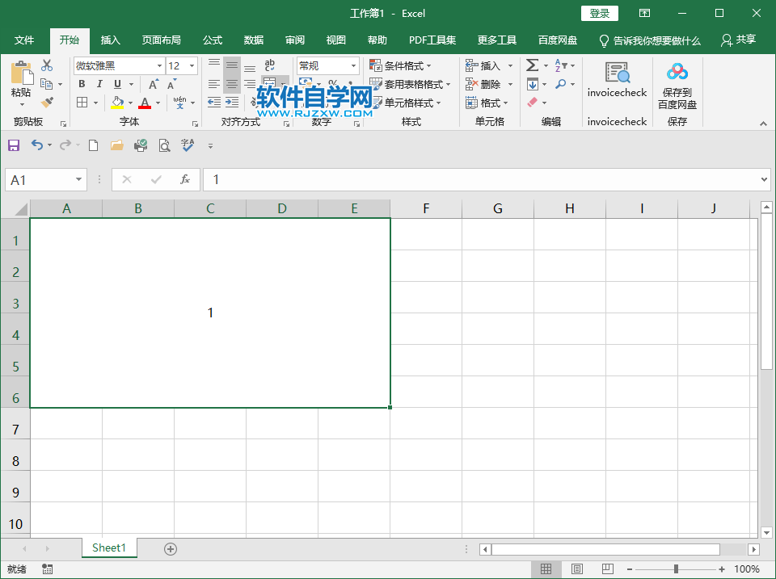Click the 共享 share button
The height and width of the screenshot is (579, 776).
pyautogui.click(x=738, y=40)
